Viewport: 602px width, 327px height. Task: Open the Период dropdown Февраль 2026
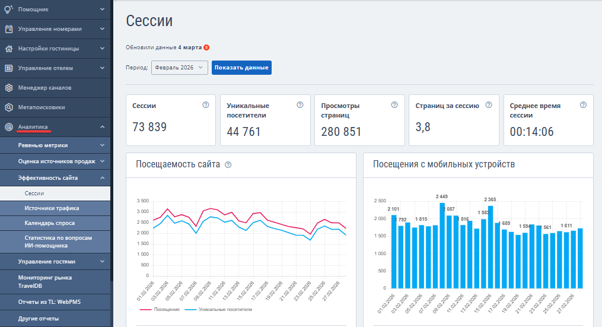(180, 68)
